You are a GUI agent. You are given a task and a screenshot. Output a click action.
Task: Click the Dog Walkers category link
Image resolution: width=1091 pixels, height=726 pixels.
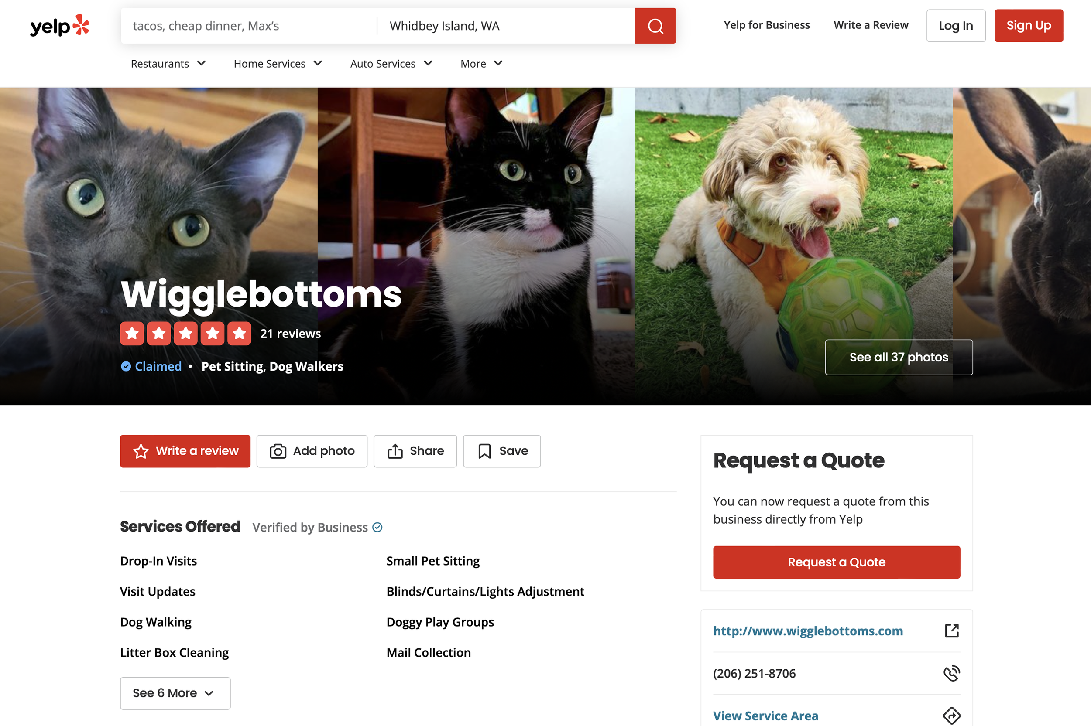coord(306,366)
